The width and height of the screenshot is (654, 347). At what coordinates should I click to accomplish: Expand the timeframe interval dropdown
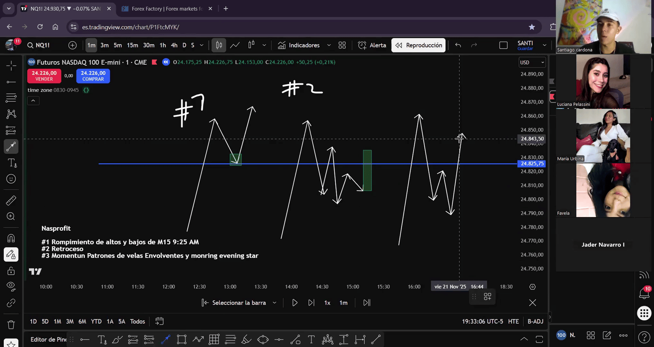click(x=202, y=45)
